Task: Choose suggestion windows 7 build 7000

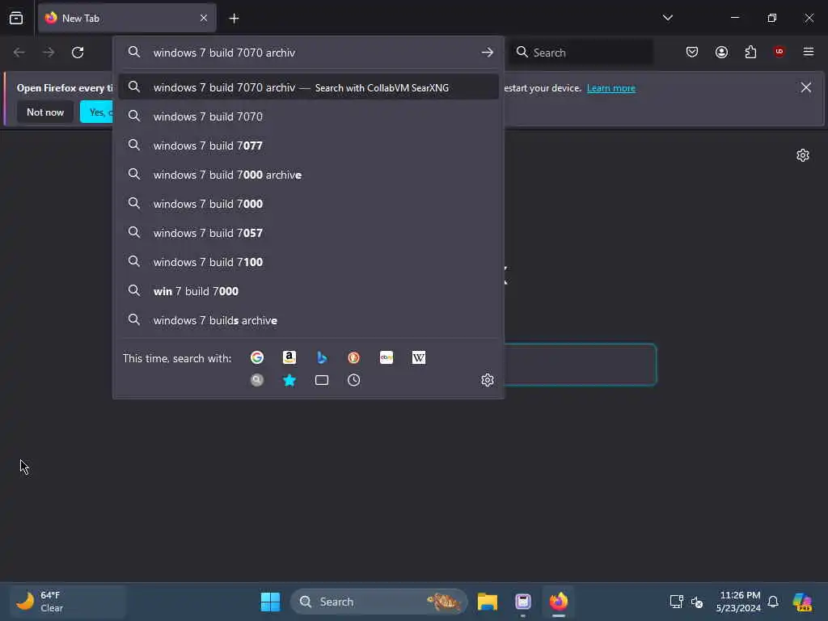Action: point(308,203)
